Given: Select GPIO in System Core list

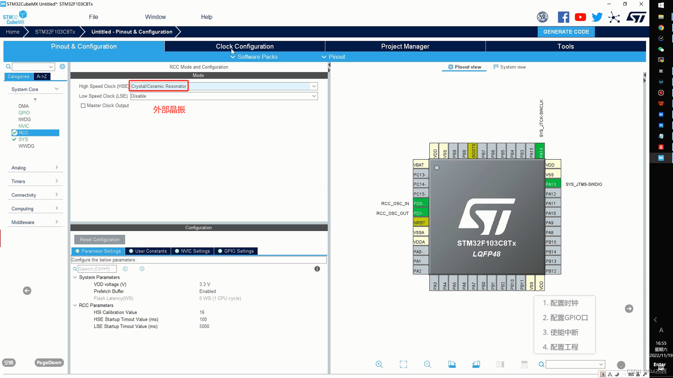Looking at the screenshot, I should (x=24, y=113).
